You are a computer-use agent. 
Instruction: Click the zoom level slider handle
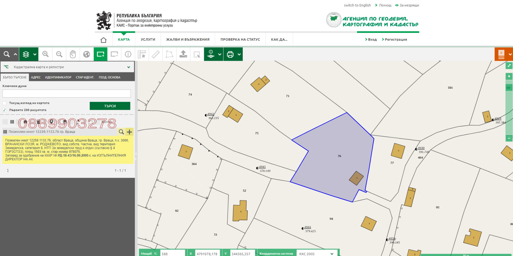(509, 88)
